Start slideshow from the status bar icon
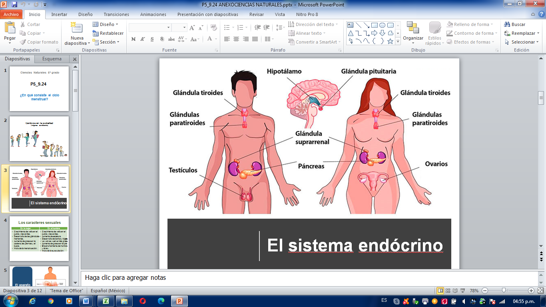 (x=462, y=291)
